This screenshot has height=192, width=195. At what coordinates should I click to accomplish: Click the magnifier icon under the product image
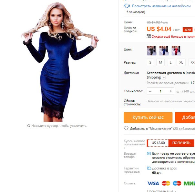pyautogui.click(x=29, y=126)
